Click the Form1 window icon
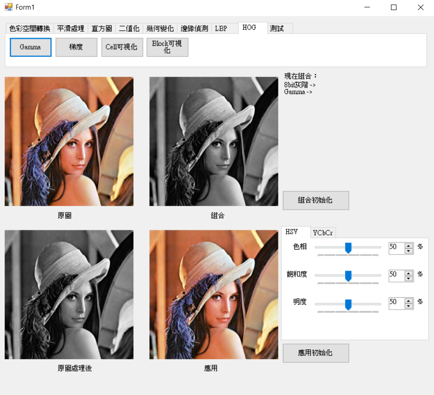 coord(9,7)
